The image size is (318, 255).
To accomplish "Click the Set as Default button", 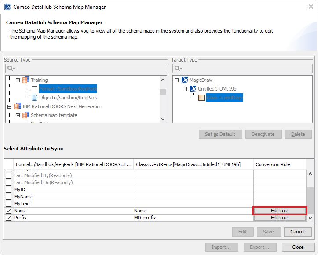I will 220,134.
